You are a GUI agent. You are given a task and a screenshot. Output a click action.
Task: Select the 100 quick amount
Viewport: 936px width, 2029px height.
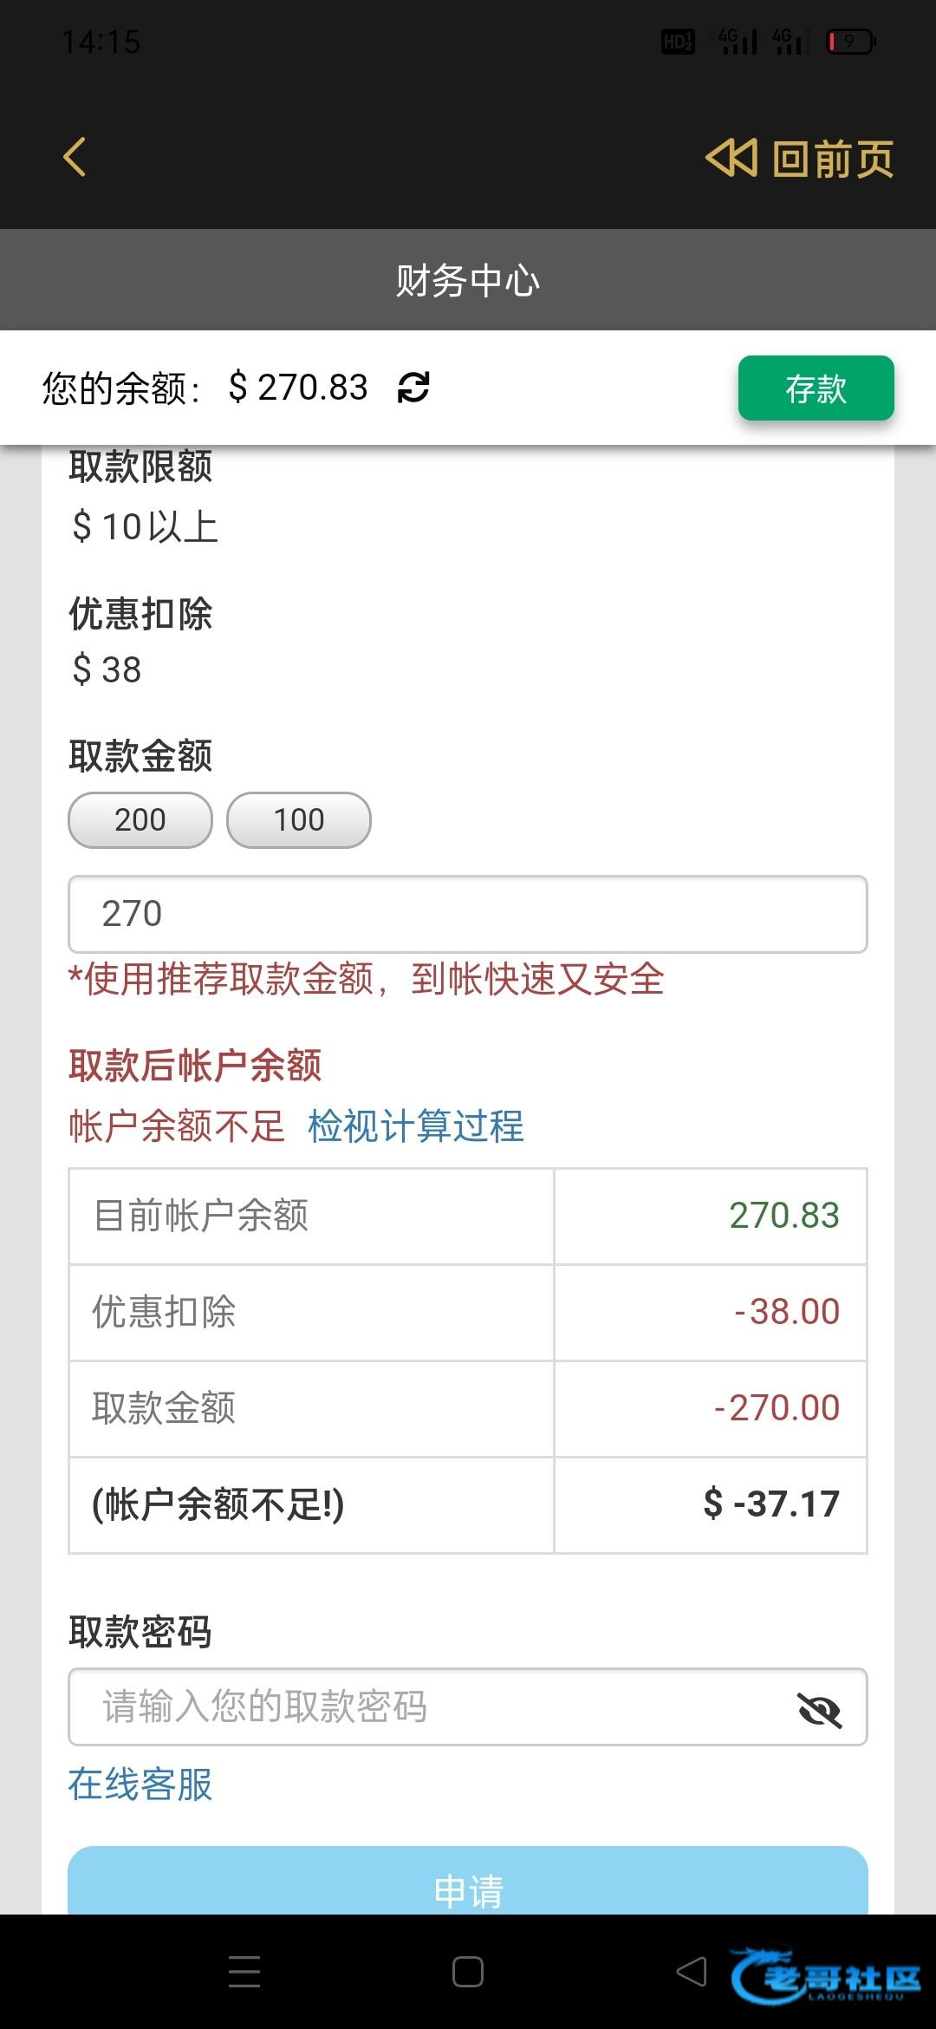pos(299,820)
